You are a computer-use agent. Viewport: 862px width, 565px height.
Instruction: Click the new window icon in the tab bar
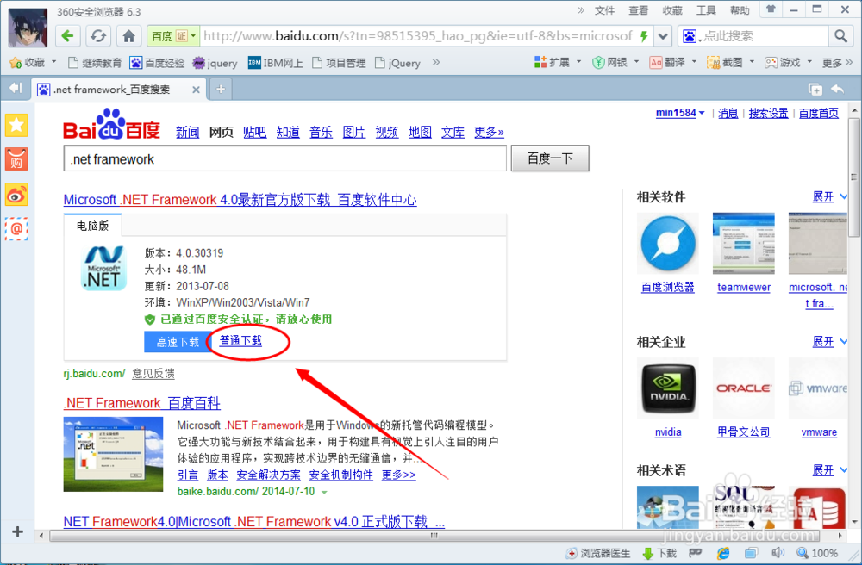[x=815, y=89]
